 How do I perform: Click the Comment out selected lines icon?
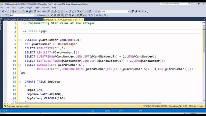coord(89,15)
